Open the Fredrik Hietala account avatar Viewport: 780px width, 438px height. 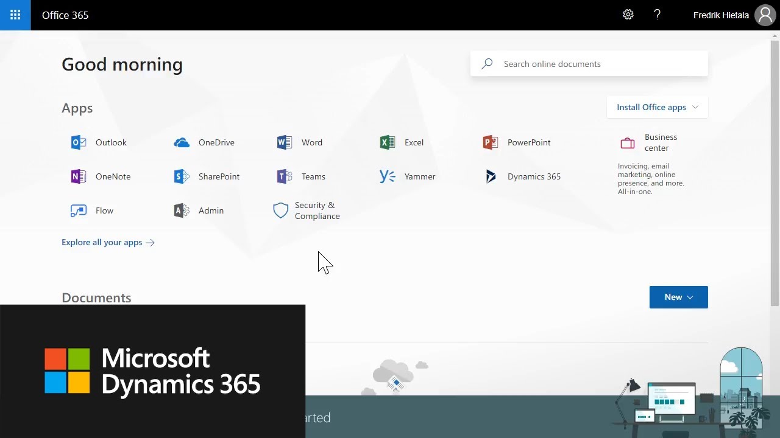tap(765, 15)
